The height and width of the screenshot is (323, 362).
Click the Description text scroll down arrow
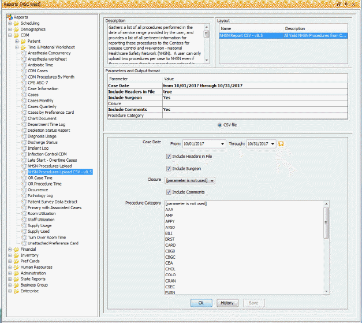tap(207, 61)
